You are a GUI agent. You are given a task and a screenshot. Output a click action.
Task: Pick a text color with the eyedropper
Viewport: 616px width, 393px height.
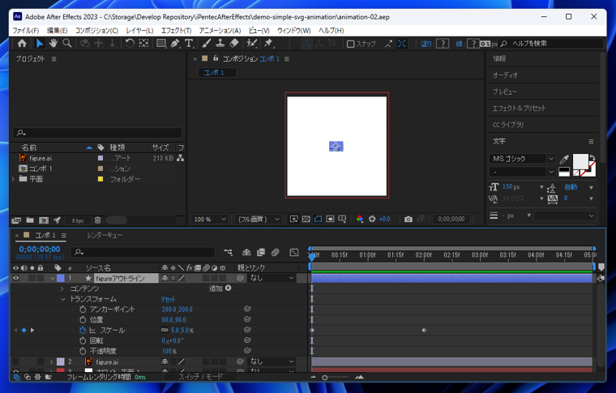[x=564, y=159]
